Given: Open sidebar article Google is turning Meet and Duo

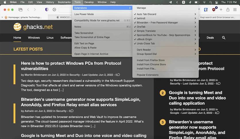Looking at the screenshot, I should [197, 98].
